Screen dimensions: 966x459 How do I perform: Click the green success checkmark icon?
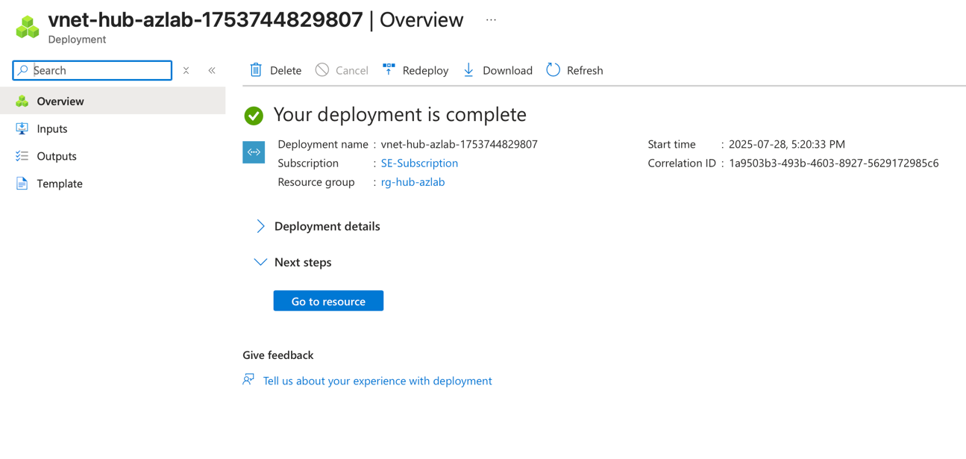click(x=254, y=115)
